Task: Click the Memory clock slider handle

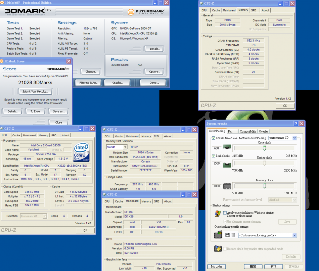Action: point(264,186)
